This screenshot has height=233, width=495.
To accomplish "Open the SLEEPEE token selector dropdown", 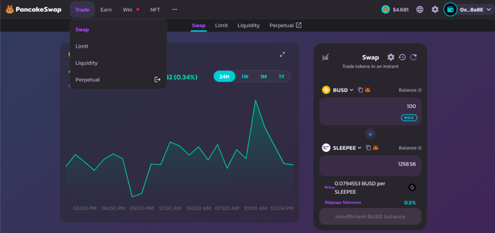I will point(347,148).
